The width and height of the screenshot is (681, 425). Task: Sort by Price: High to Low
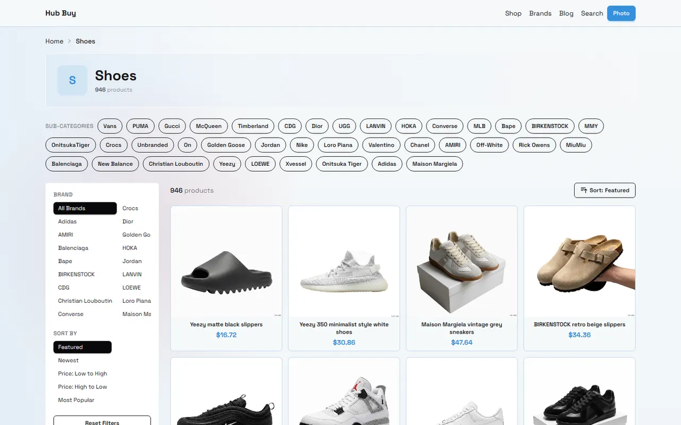pos(82,387)
